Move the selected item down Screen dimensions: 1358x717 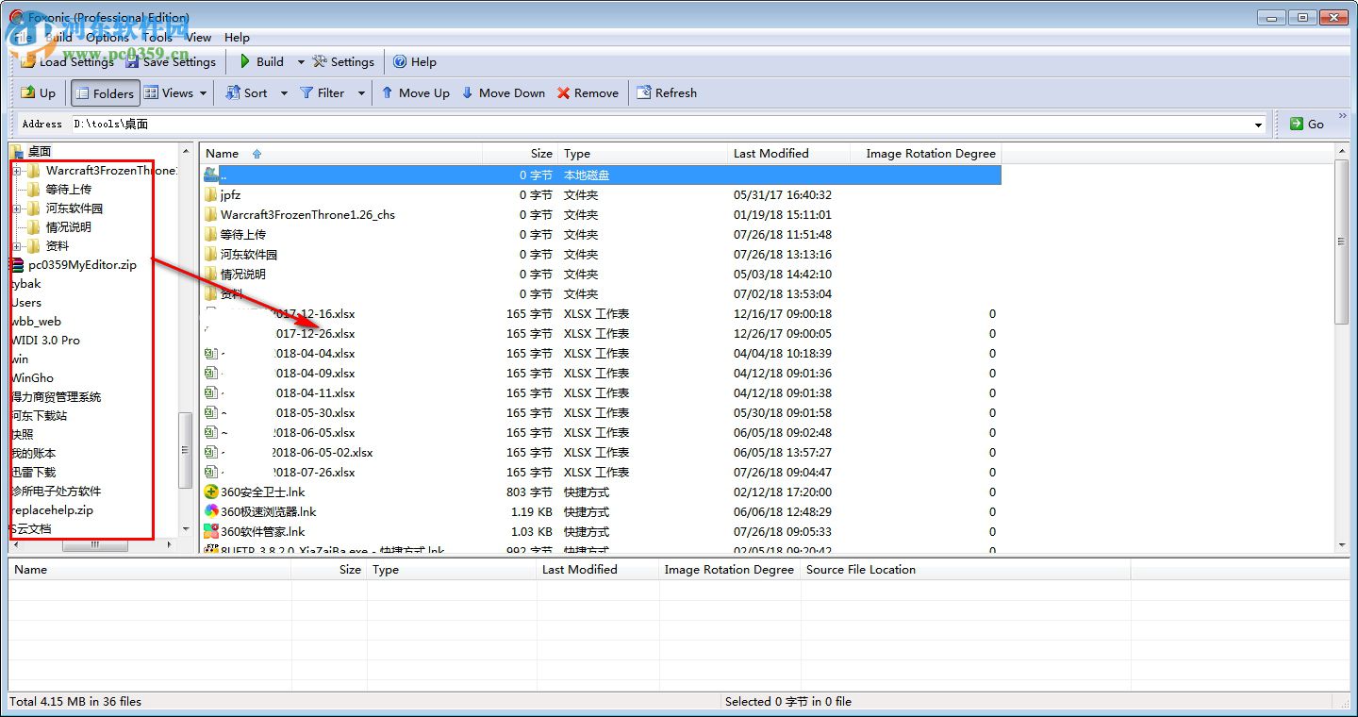click(503, 93)
